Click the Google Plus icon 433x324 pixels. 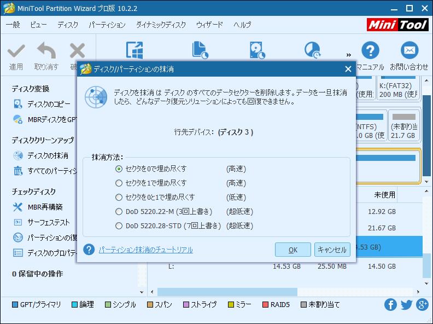(x=422, y=305)
